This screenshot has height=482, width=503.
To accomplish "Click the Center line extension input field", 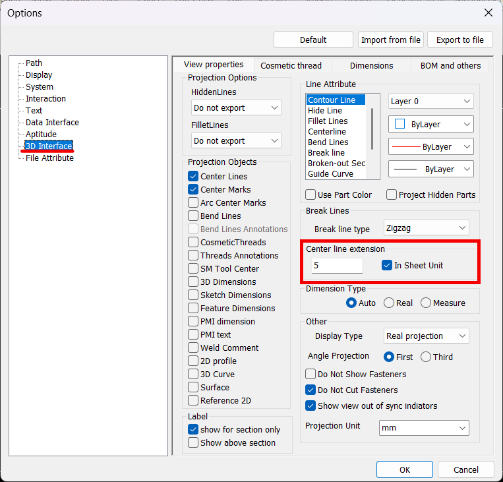I will [x=337, y=266].
